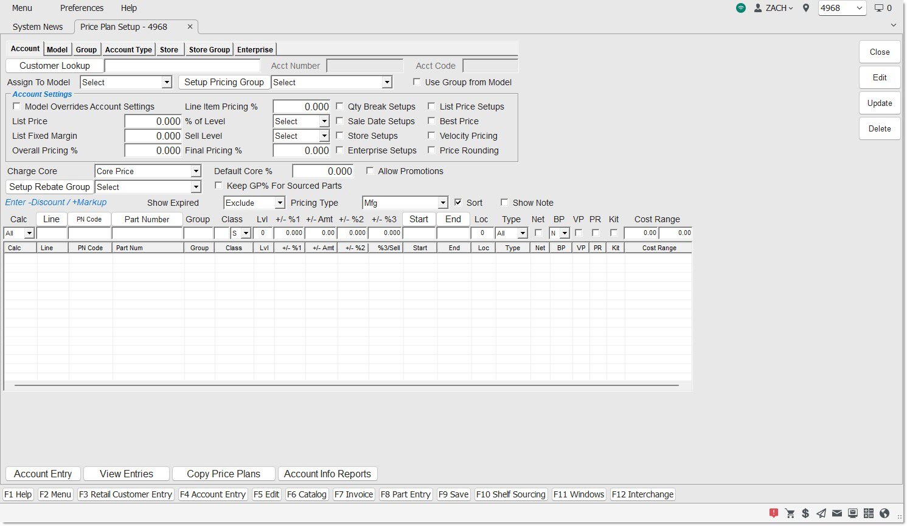Expand the Pricing Type dropdown showing Mfg
This screenshot has width=907, height=526.
click(x=442, y=203)
